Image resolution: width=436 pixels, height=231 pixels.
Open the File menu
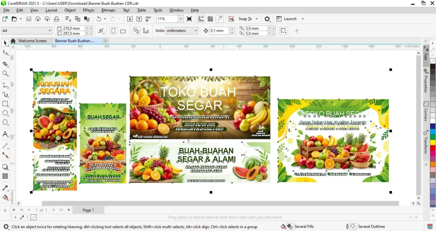[6, 10]
